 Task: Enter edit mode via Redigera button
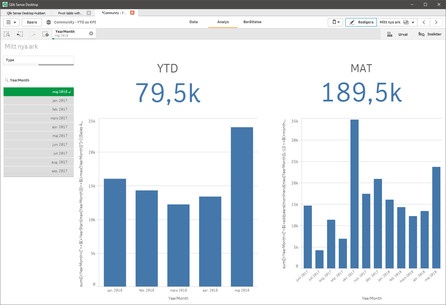(361, 22)
